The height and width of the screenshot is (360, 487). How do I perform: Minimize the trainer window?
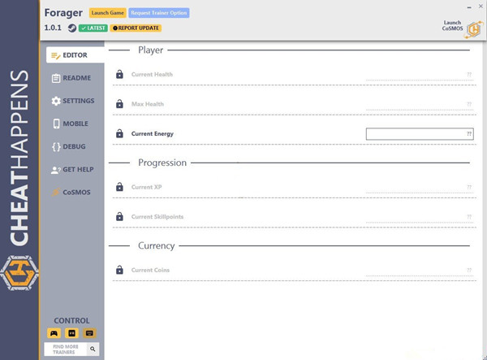(469, 7)
